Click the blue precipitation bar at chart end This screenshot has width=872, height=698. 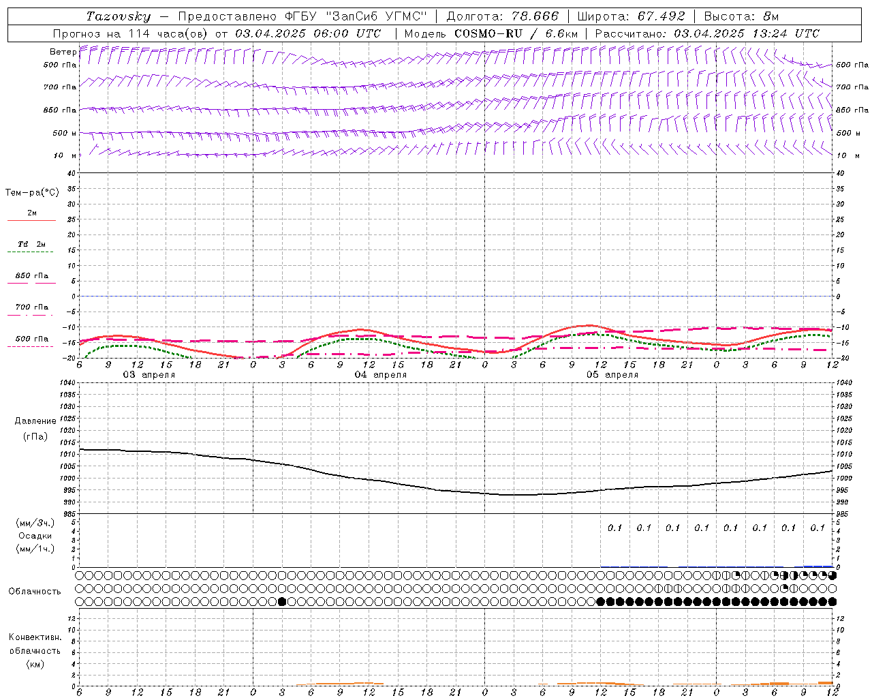[x=818, y=566]
